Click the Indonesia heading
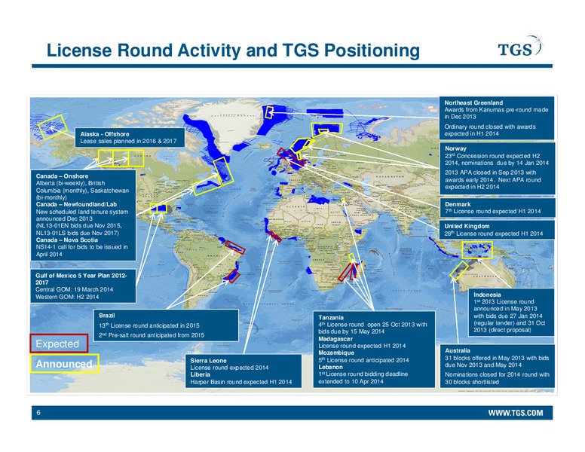Screen dimensions: 585x452 point(487,295)
